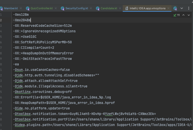Click the toolbox.notification.token line

85,114
